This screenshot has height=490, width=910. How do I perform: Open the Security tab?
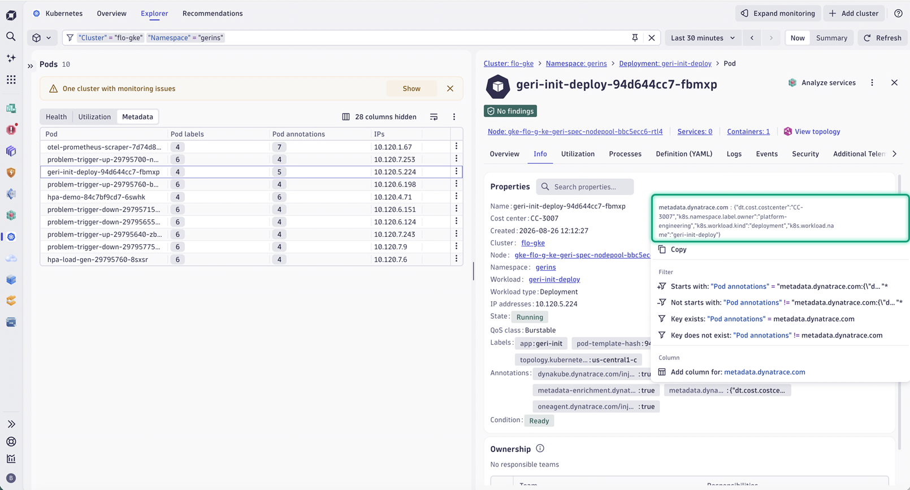pos(805,154)
